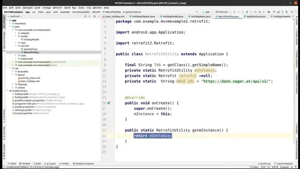
Task: Open the Event Log
Action: [x=264, y=164]
